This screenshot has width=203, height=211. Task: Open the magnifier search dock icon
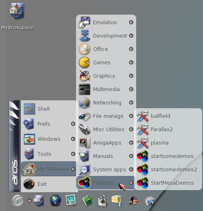coord(150,201)
